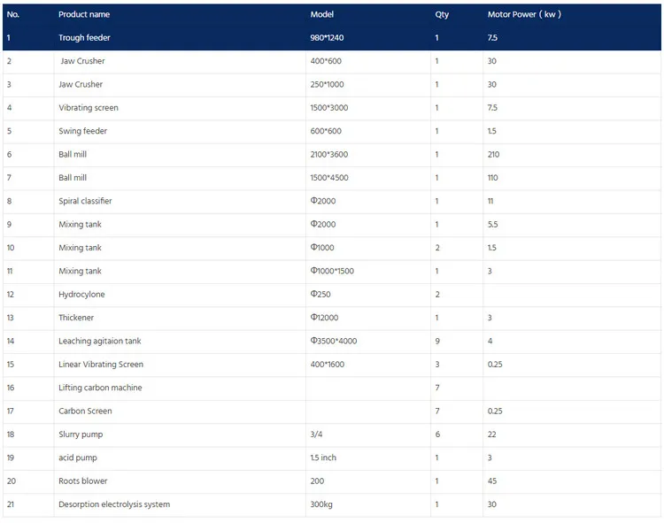The width and height of the screenshot is (664, 523).
Task: Click 'Desorption electrolysis system' entry
Action: (114, 504)
